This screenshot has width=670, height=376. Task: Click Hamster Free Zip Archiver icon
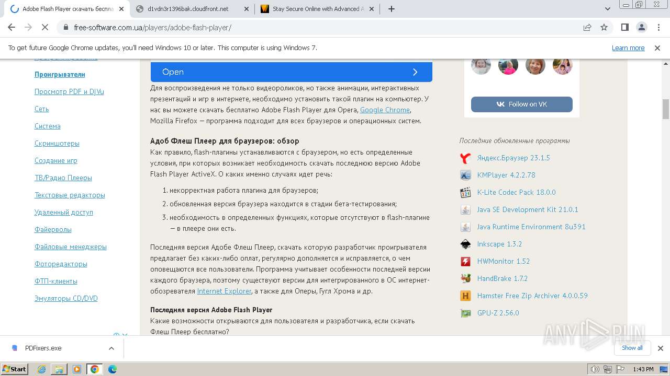click(465, 296)
